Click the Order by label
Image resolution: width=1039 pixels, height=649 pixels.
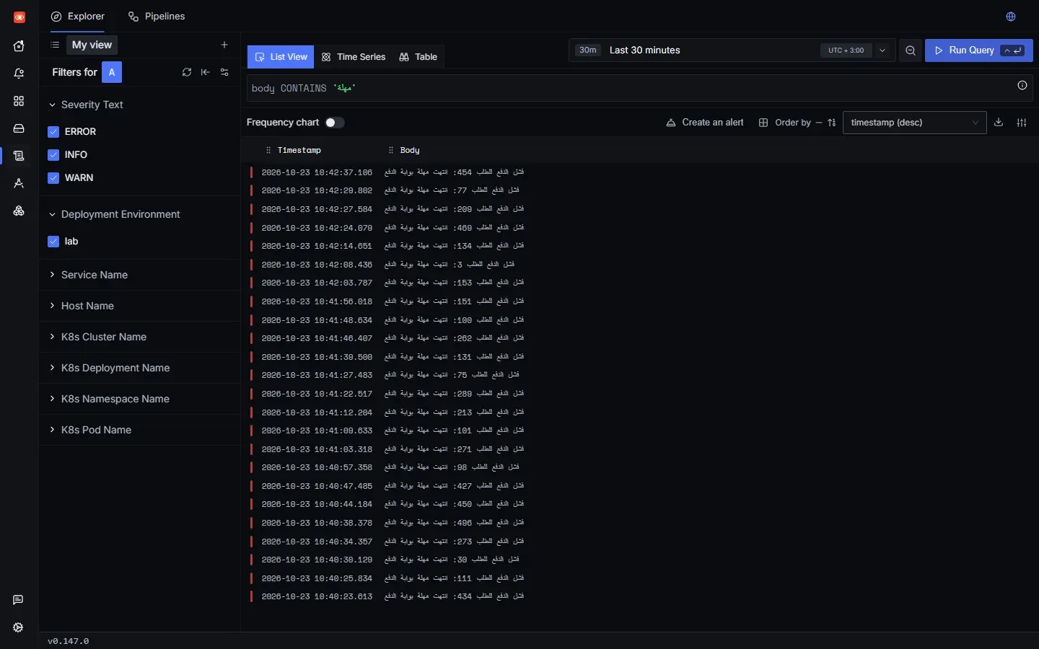click(x=793, y=123)
